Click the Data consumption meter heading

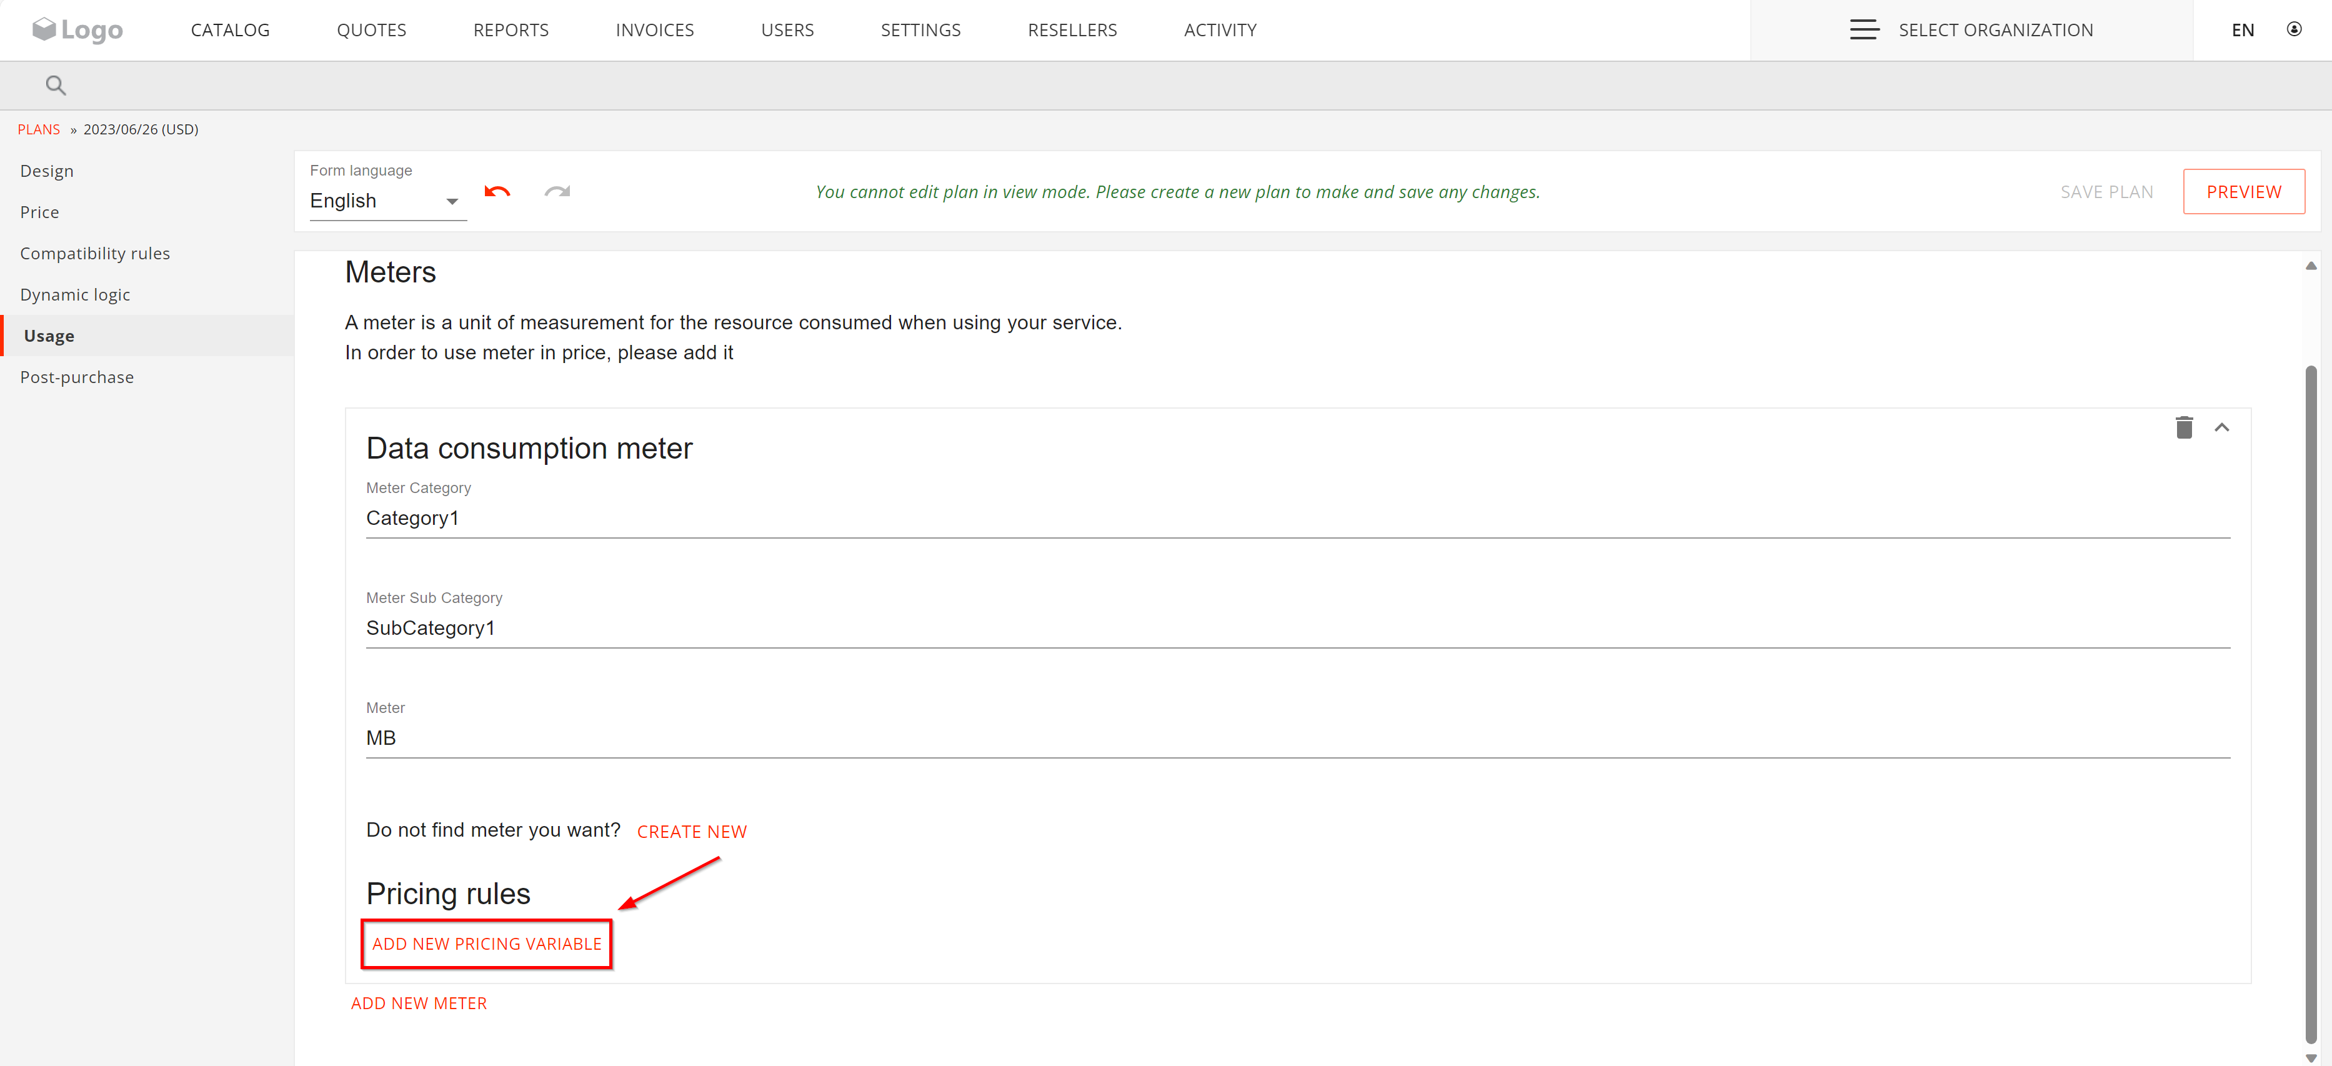coord(529,449)
